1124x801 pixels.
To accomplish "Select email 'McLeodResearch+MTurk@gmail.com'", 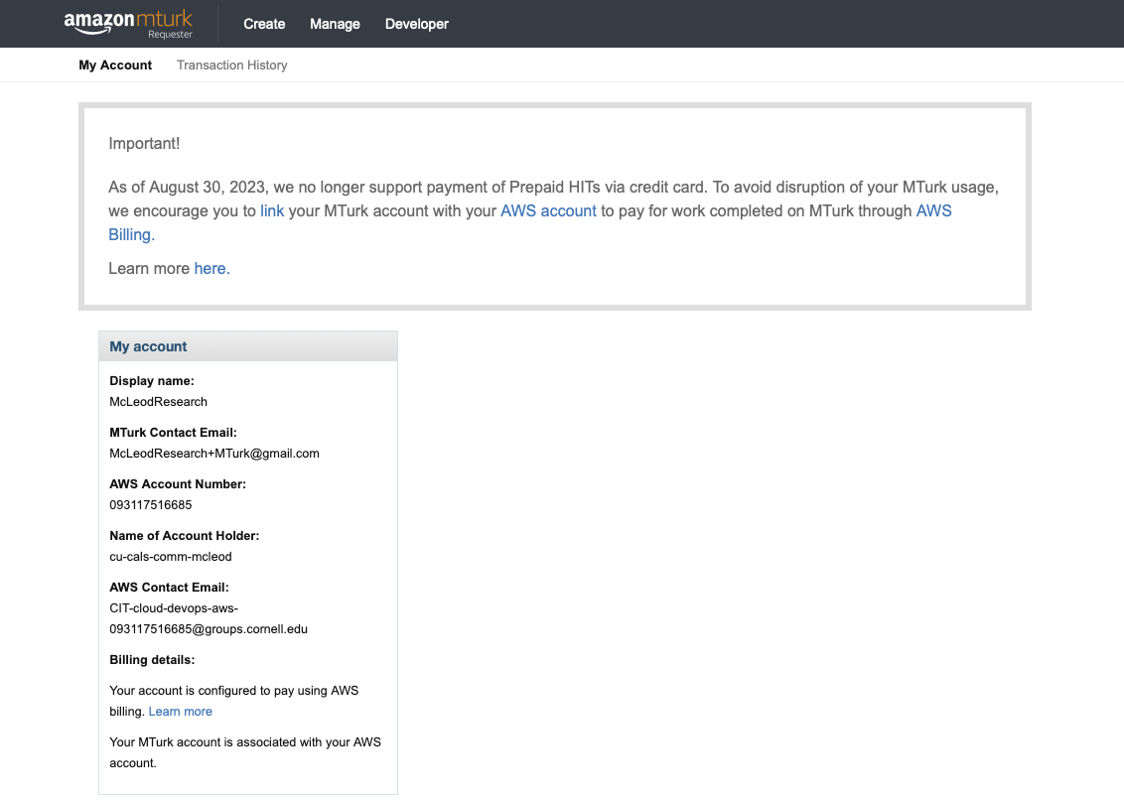I will tap(214, 454).
